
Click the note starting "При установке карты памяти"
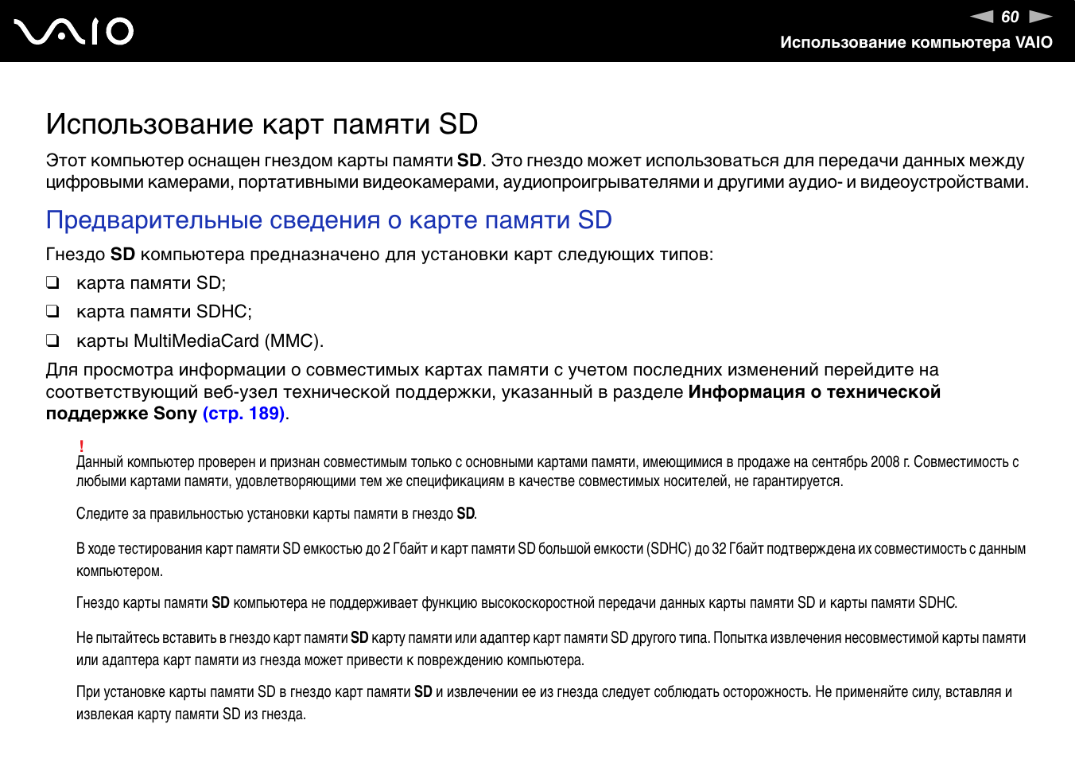coord(544,703)
